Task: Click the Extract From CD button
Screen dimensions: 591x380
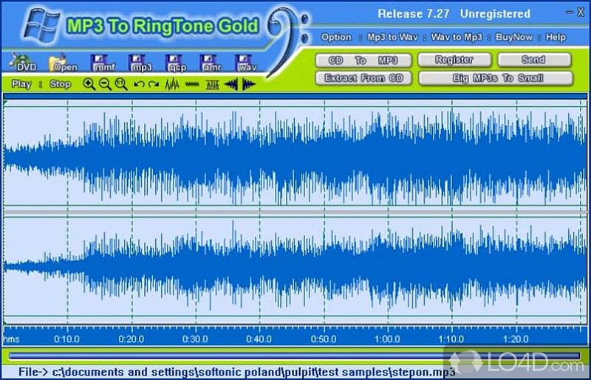Action: [363, 77]
